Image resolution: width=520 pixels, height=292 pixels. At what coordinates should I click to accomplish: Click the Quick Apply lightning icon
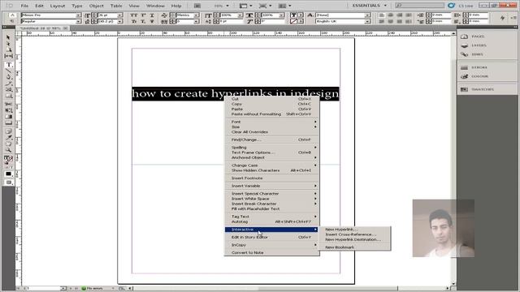pos(502,18)
